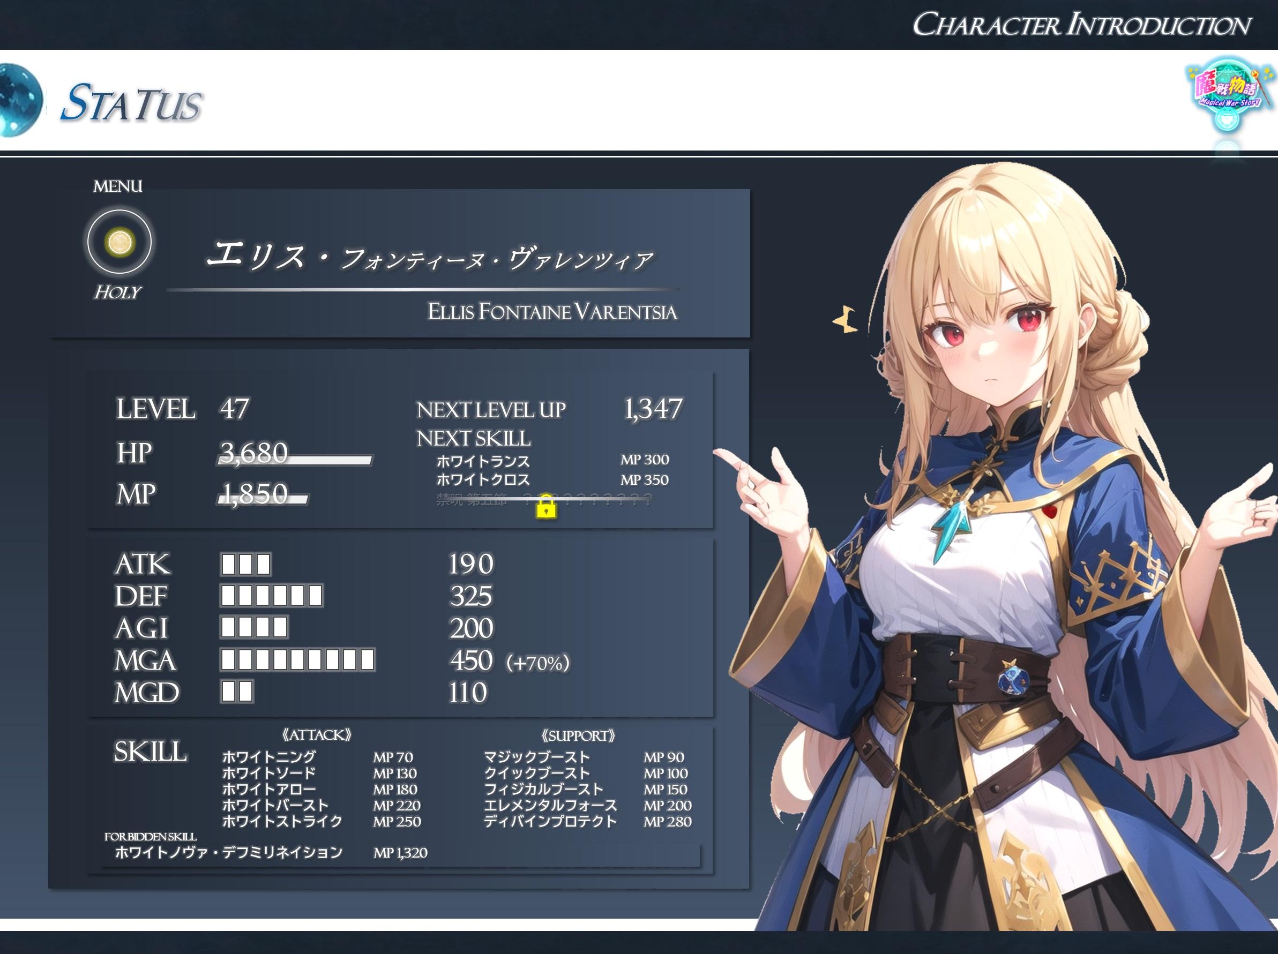Click the MP gauge bar
1278x954 pixels.
(x=263, y=500)
